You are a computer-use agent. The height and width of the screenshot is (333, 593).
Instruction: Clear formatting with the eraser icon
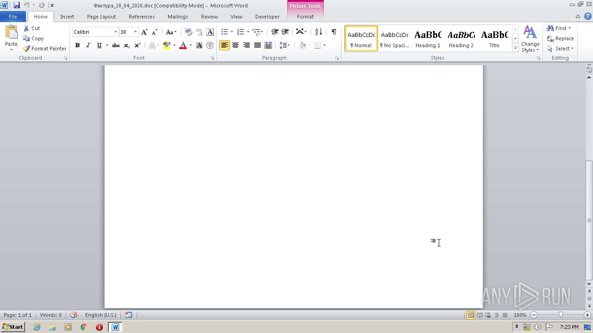189,32
